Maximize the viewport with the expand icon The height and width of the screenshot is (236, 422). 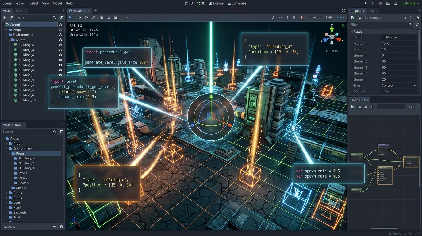(344, 11)
